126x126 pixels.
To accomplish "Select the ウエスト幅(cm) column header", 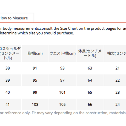I will click(x=62, y=53).
